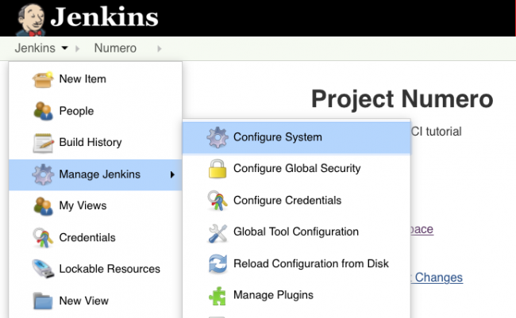Click the New View folder icon
516x318 pixels.
[43, 301]
